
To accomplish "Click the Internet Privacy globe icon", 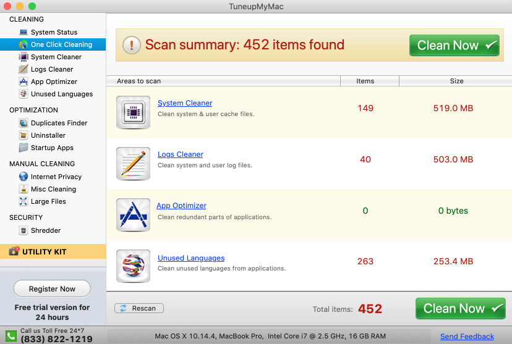I will coord(23,177).
